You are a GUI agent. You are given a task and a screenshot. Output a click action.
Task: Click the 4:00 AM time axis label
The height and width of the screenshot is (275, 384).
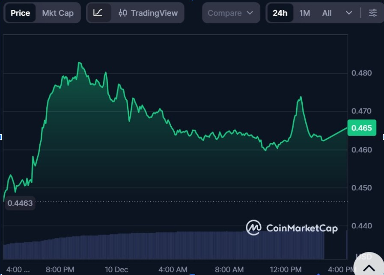[x=173, y=269]
